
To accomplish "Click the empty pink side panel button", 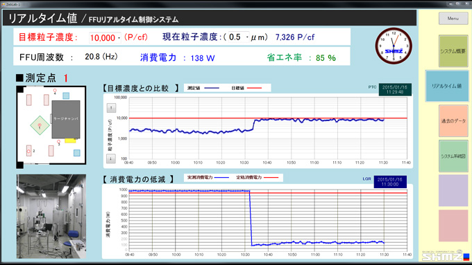I will pos(453,226).
